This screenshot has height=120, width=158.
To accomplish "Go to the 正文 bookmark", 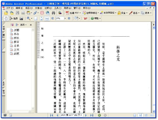I will click(16, 50).
